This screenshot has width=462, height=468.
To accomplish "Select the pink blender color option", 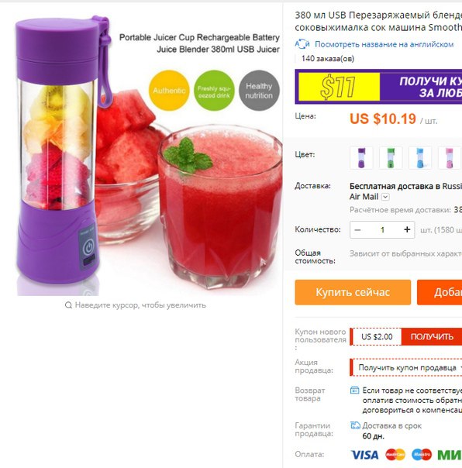I will 449,157.
